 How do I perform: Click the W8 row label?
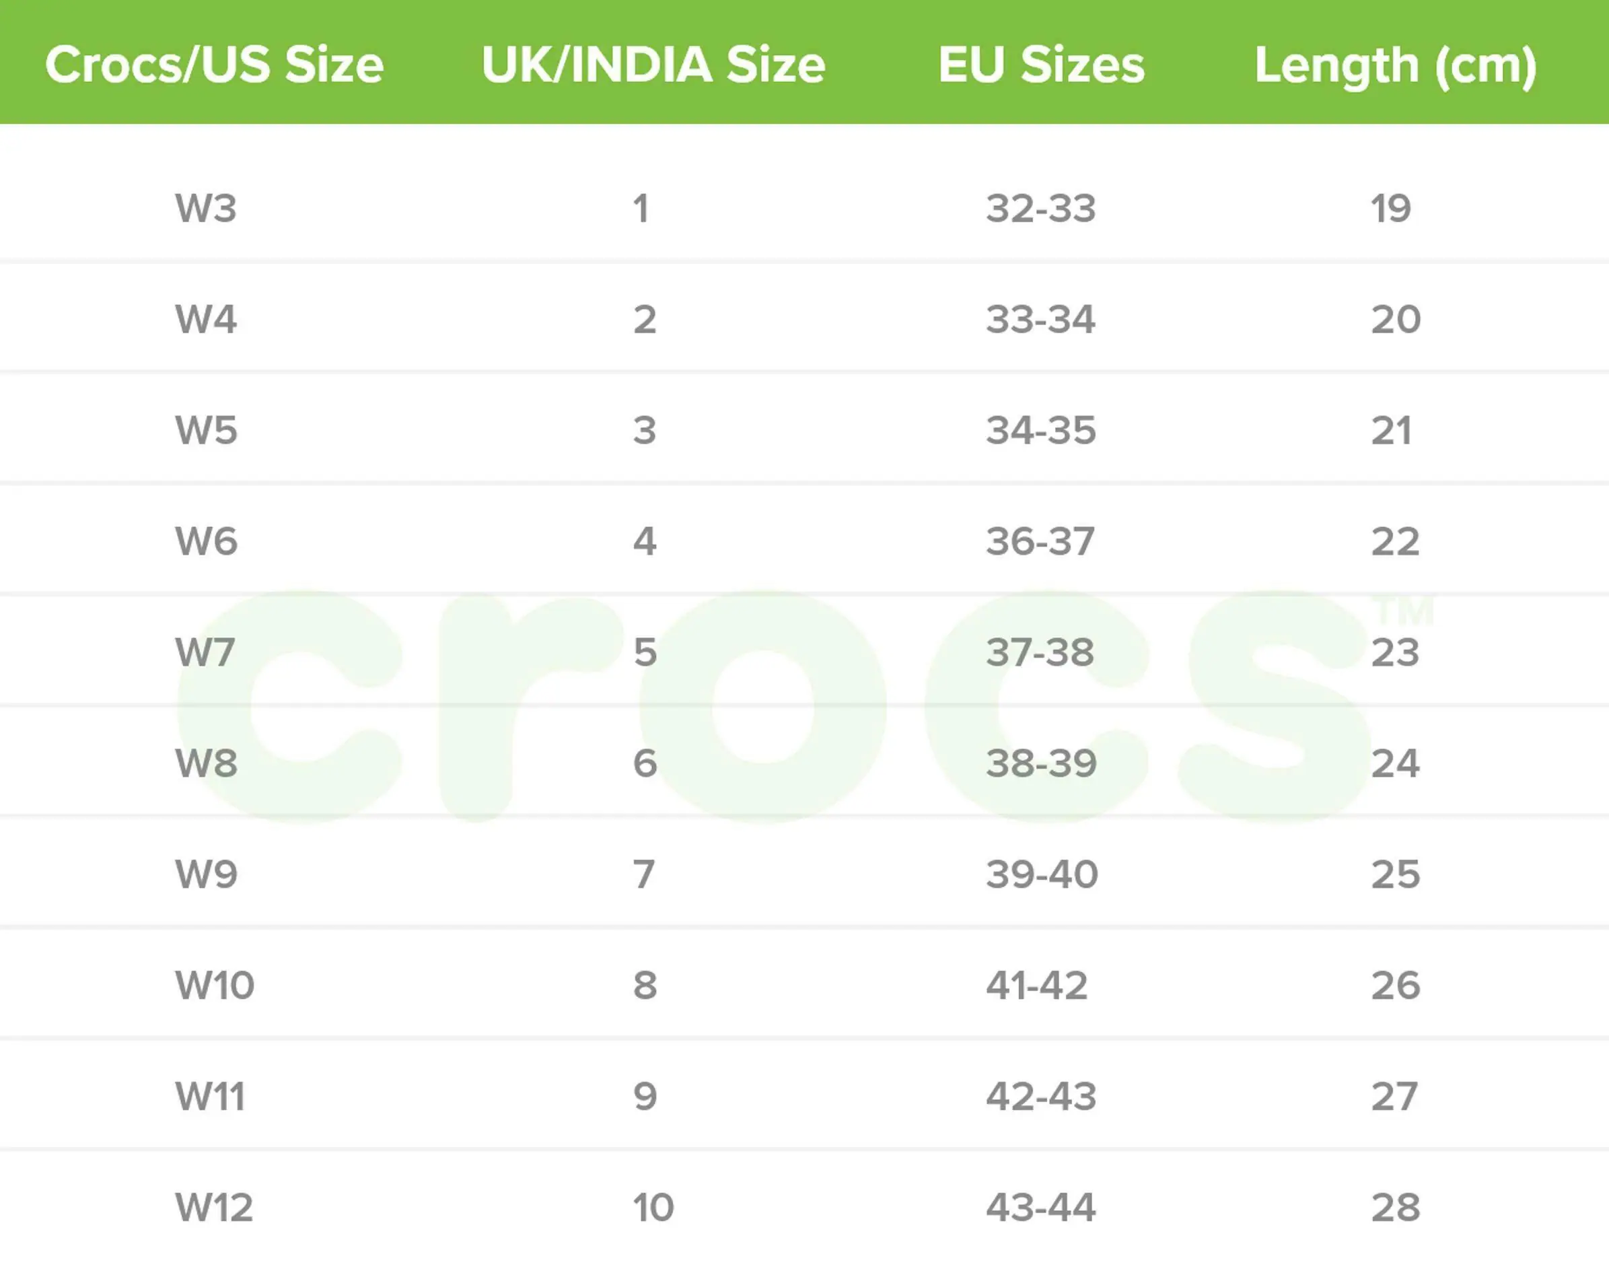coord(206,763)
